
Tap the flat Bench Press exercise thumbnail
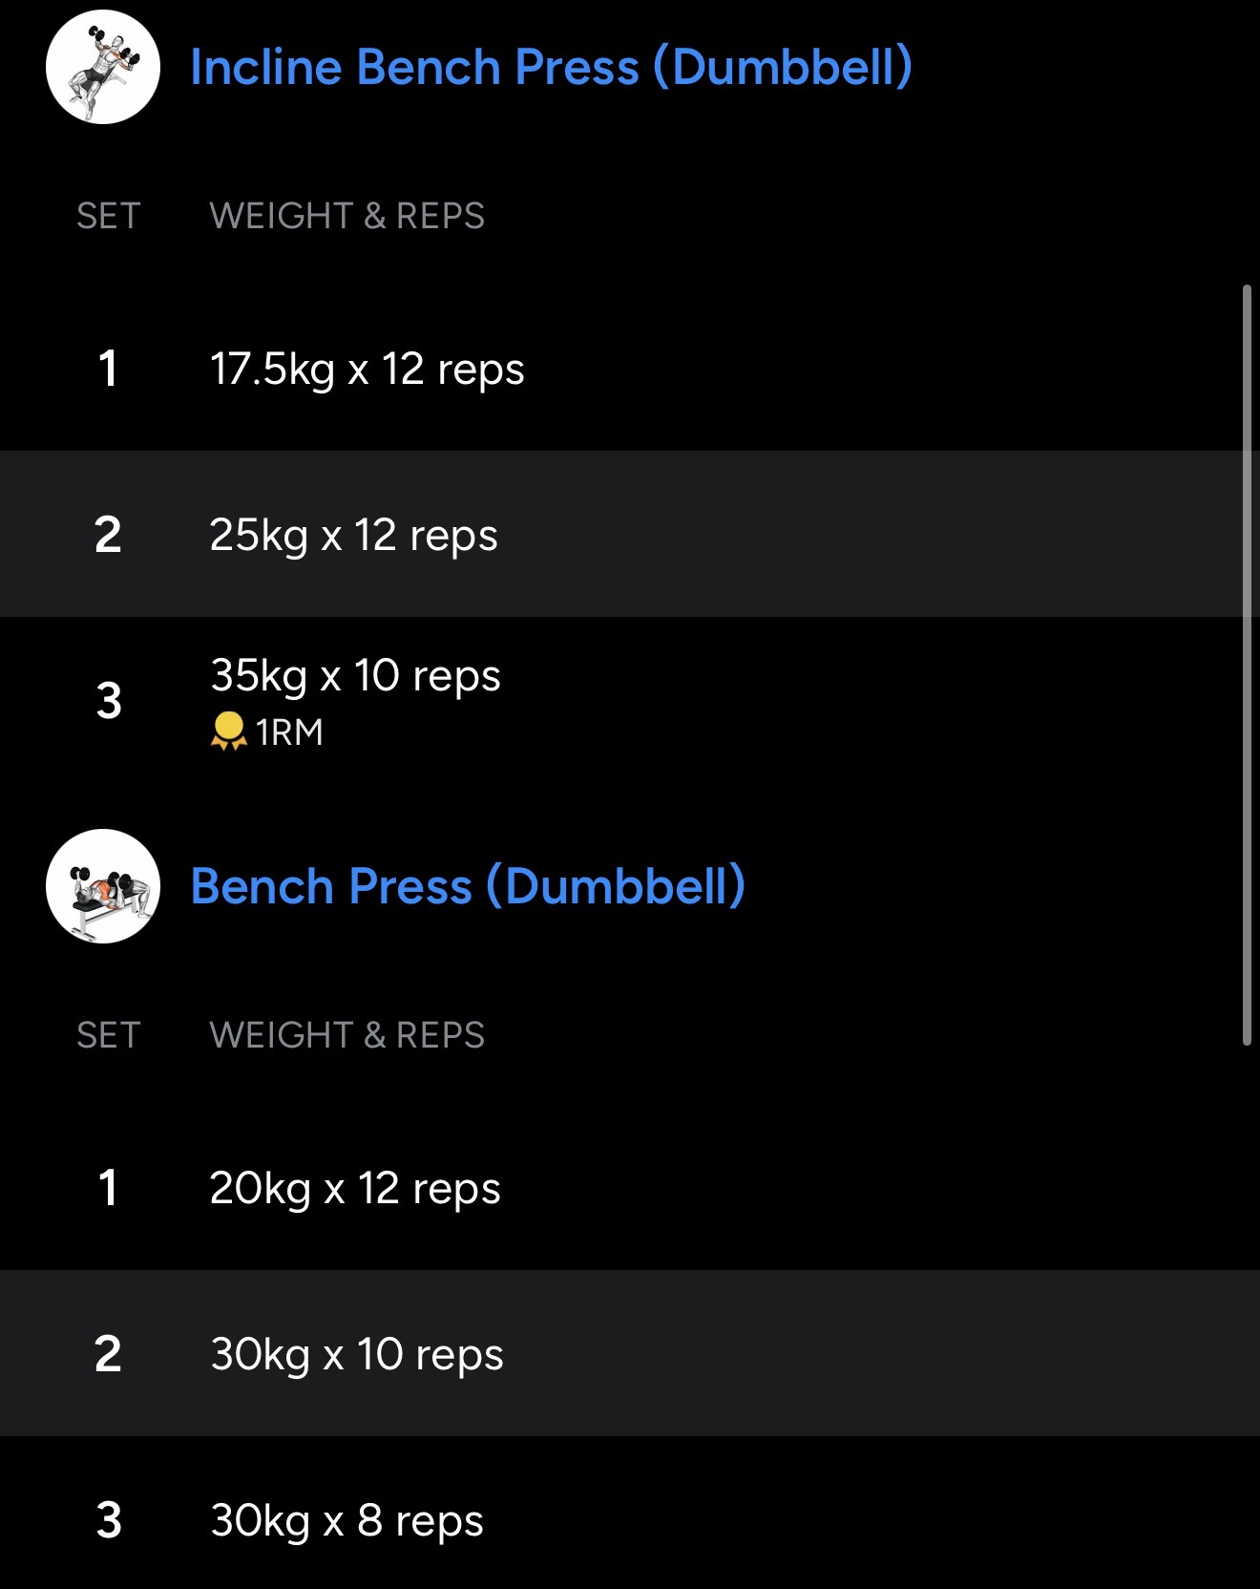(103, 886)
